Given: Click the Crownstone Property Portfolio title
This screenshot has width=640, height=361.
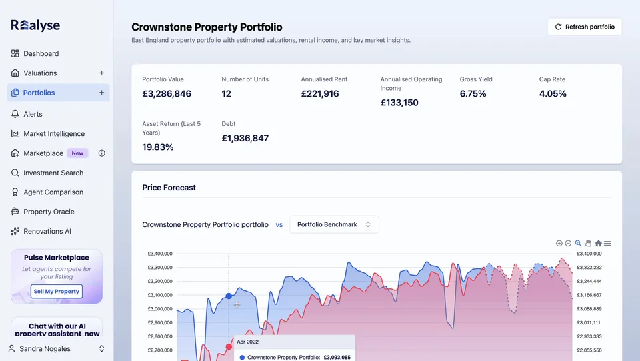Looking at the screenshot, I should pyautogui.click(x=207, y=27).
